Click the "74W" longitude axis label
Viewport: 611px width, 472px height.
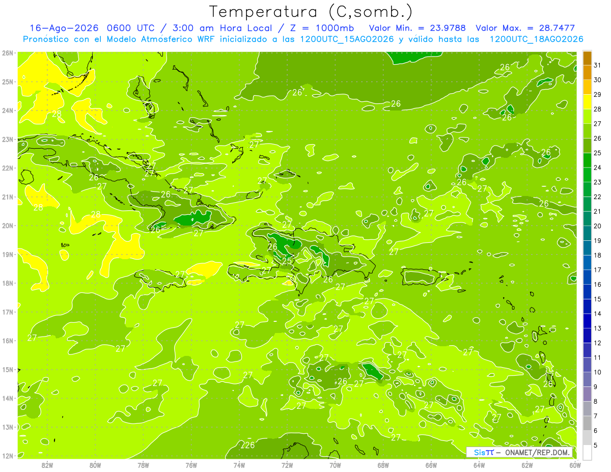(239, 465)
